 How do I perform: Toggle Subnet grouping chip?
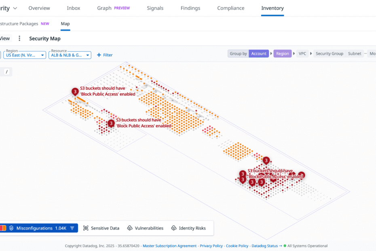click(x=355, y=53)
